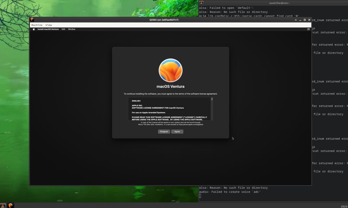The height and width of the screenshot is (208, 348).
Task: Click the Agree button in the license dialog
Action: pyautogui.click(x=177, y=131)
